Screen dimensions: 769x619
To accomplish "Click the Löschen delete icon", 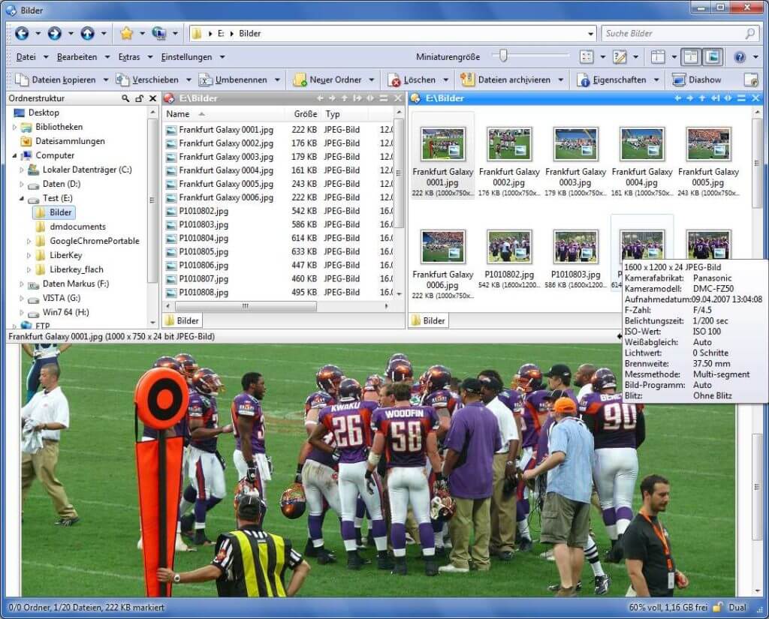I will [x=394, y=80].
